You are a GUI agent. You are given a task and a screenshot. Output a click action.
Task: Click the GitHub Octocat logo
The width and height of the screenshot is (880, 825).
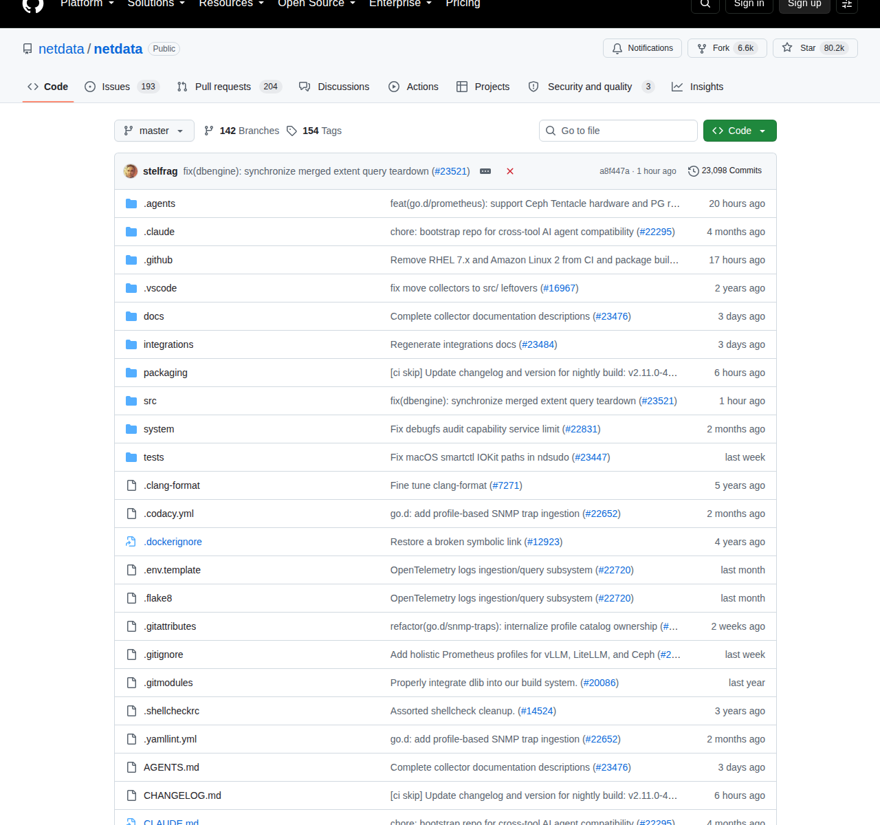(33, 5)
